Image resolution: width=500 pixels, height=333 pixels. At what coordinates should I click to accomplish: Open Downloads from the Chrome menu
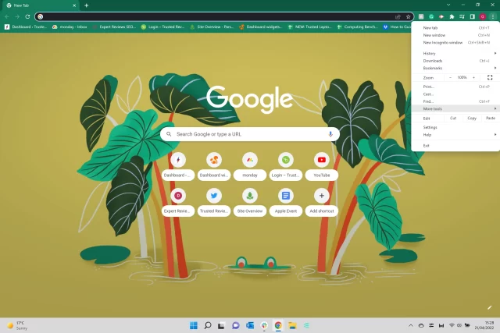(455, 61)
